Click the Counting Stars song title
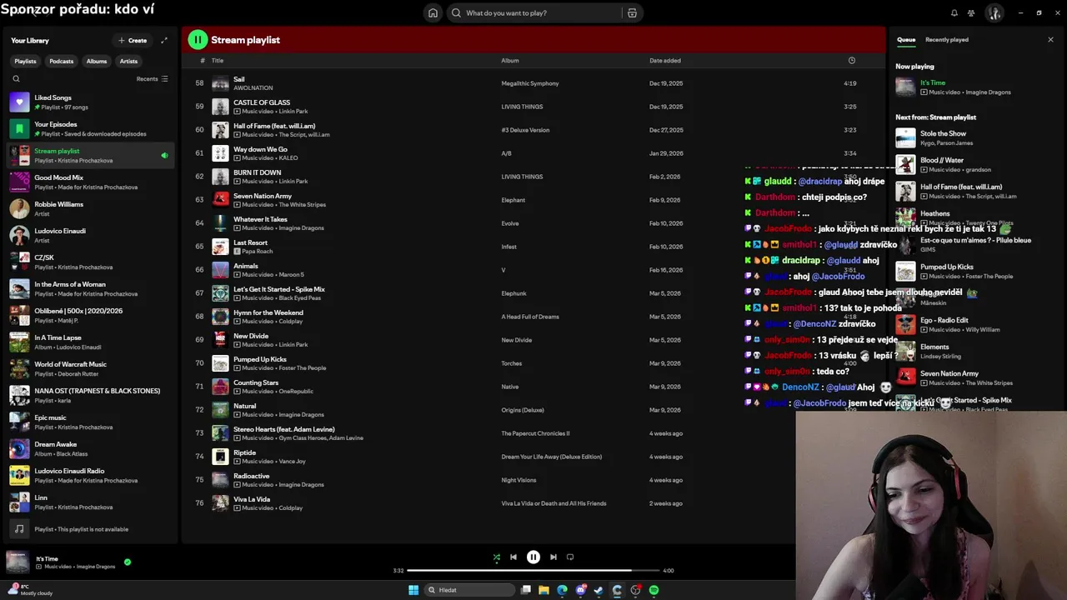The image size is (1067, 600). pos(256,382)
